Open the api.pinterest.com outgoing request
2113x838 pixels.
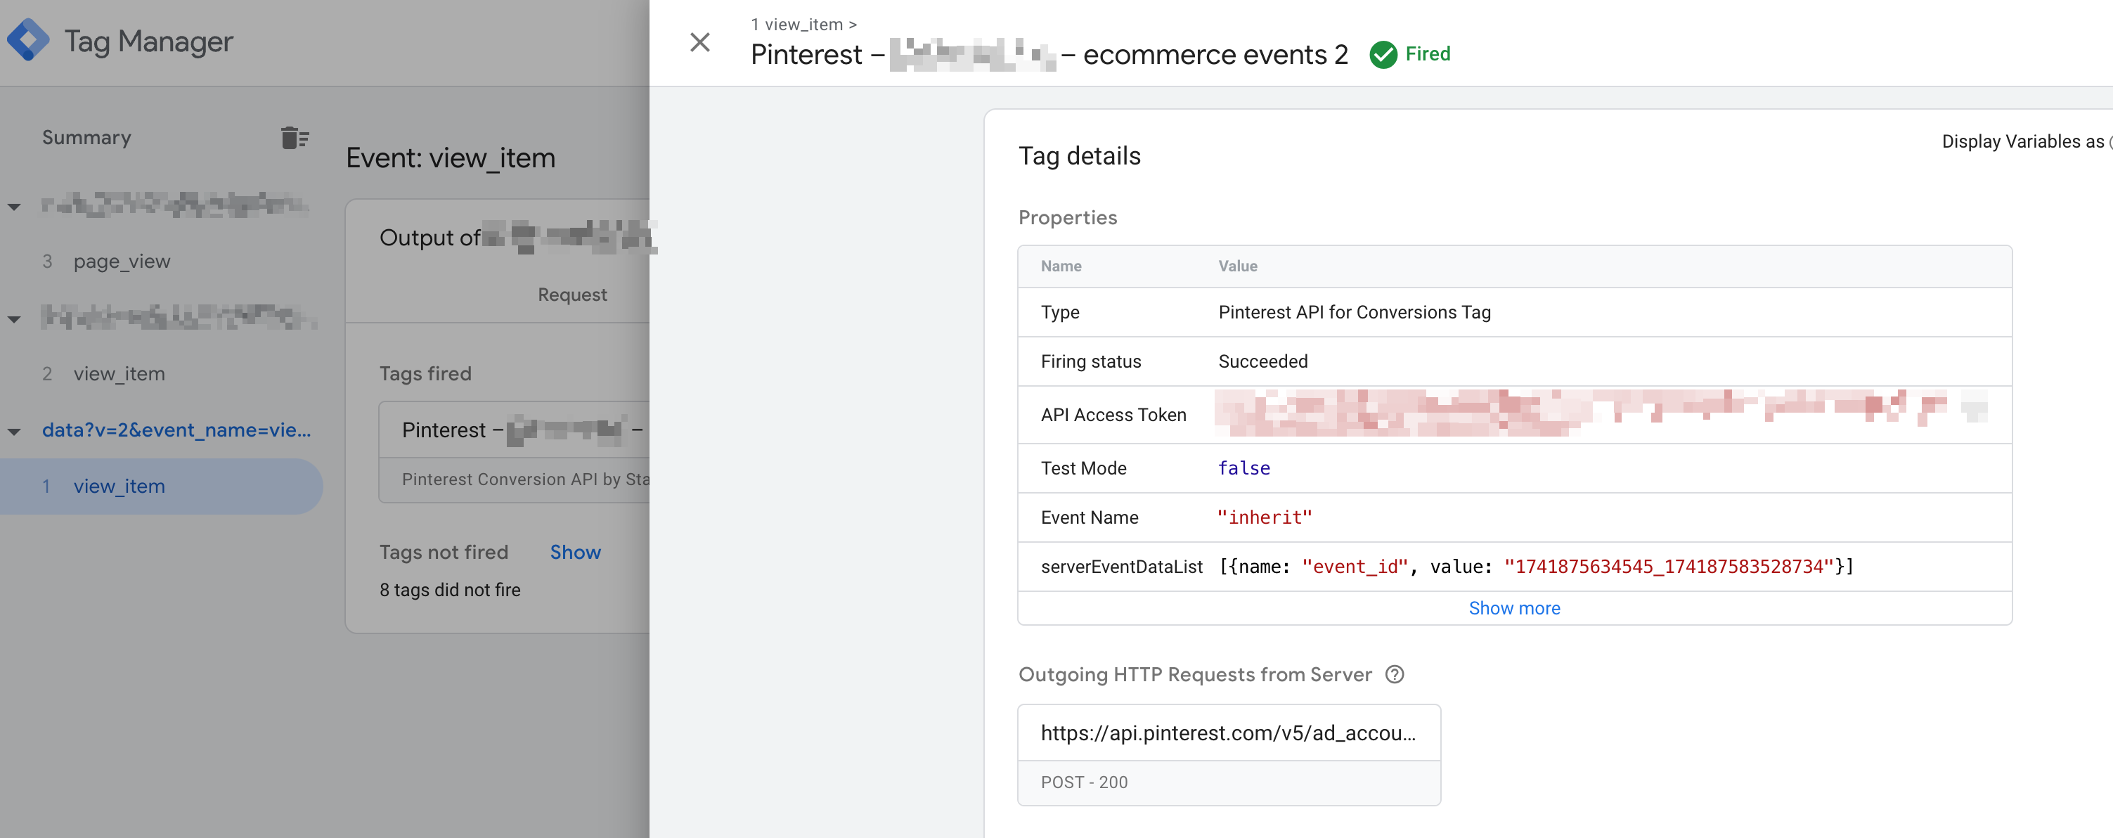[1229, 754]
